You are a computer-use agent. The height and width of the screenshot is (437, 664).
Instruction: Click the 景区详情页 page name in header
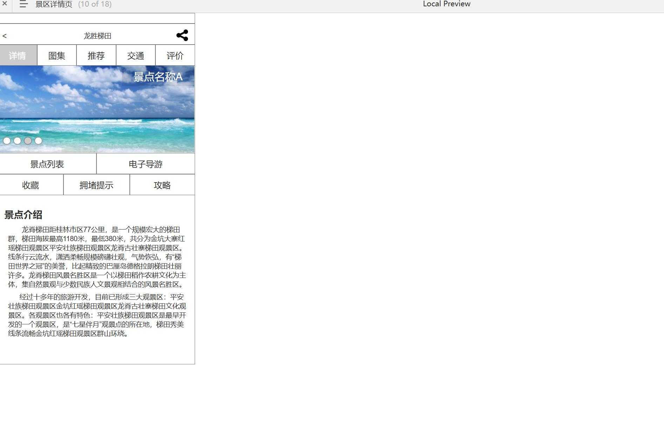[54, 4]
